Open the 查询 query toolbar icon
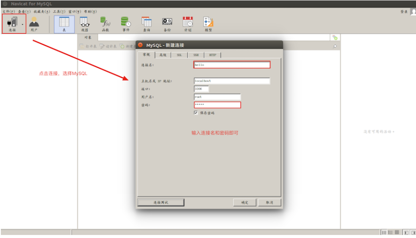This screenshot has width=416, height=238. tap(147, 24)
